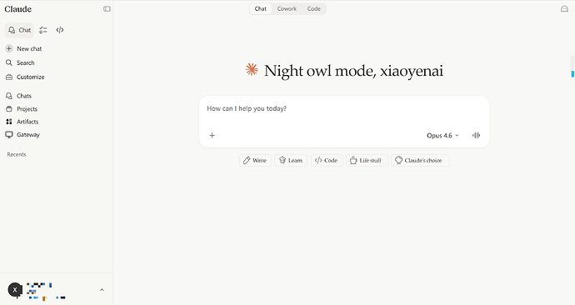Click the Claude wordmark in sidebar
The height and width of the screenshot is (305, 575).
[x=18, y=9]
